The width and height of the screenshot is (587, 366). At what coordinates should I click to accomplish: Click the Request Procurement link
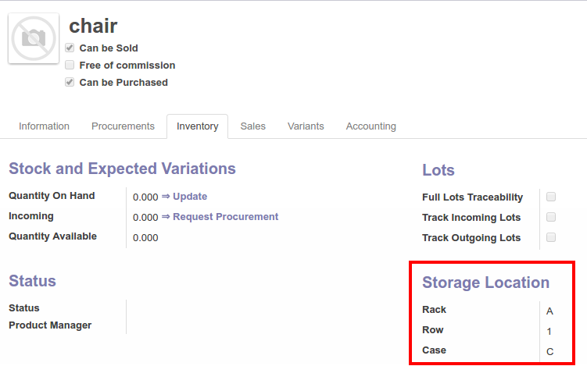(225, 217)
